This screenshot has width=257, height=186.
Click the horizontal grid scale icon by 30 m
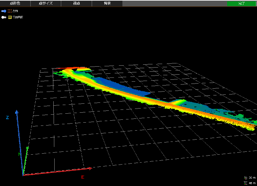point(246,178)
